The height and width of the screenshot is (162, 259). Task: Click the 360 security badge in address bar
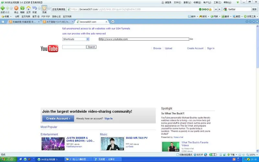205,9
